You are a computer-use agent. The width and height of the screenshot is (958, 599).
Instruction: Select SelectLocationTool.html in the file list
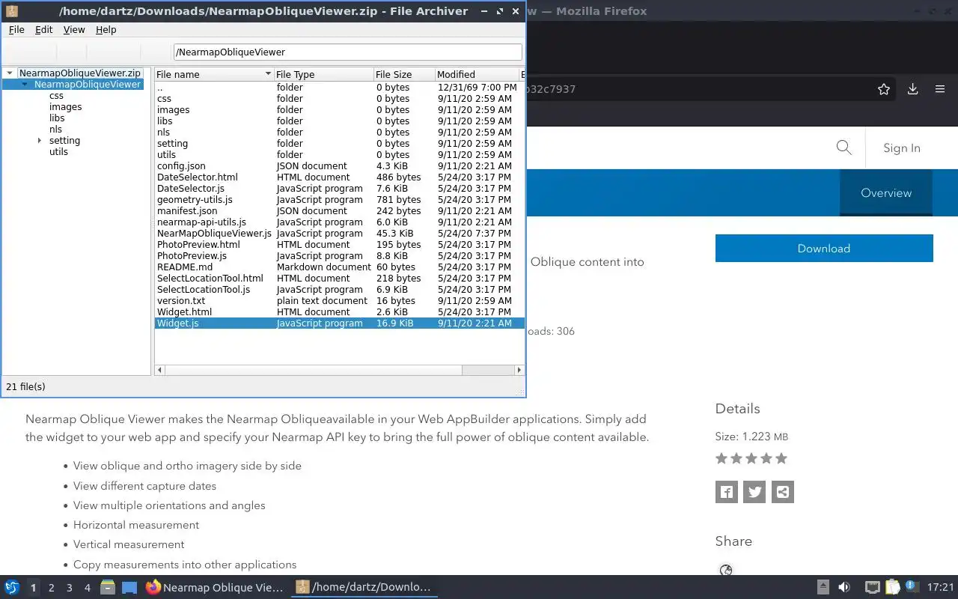pos(339,279)
